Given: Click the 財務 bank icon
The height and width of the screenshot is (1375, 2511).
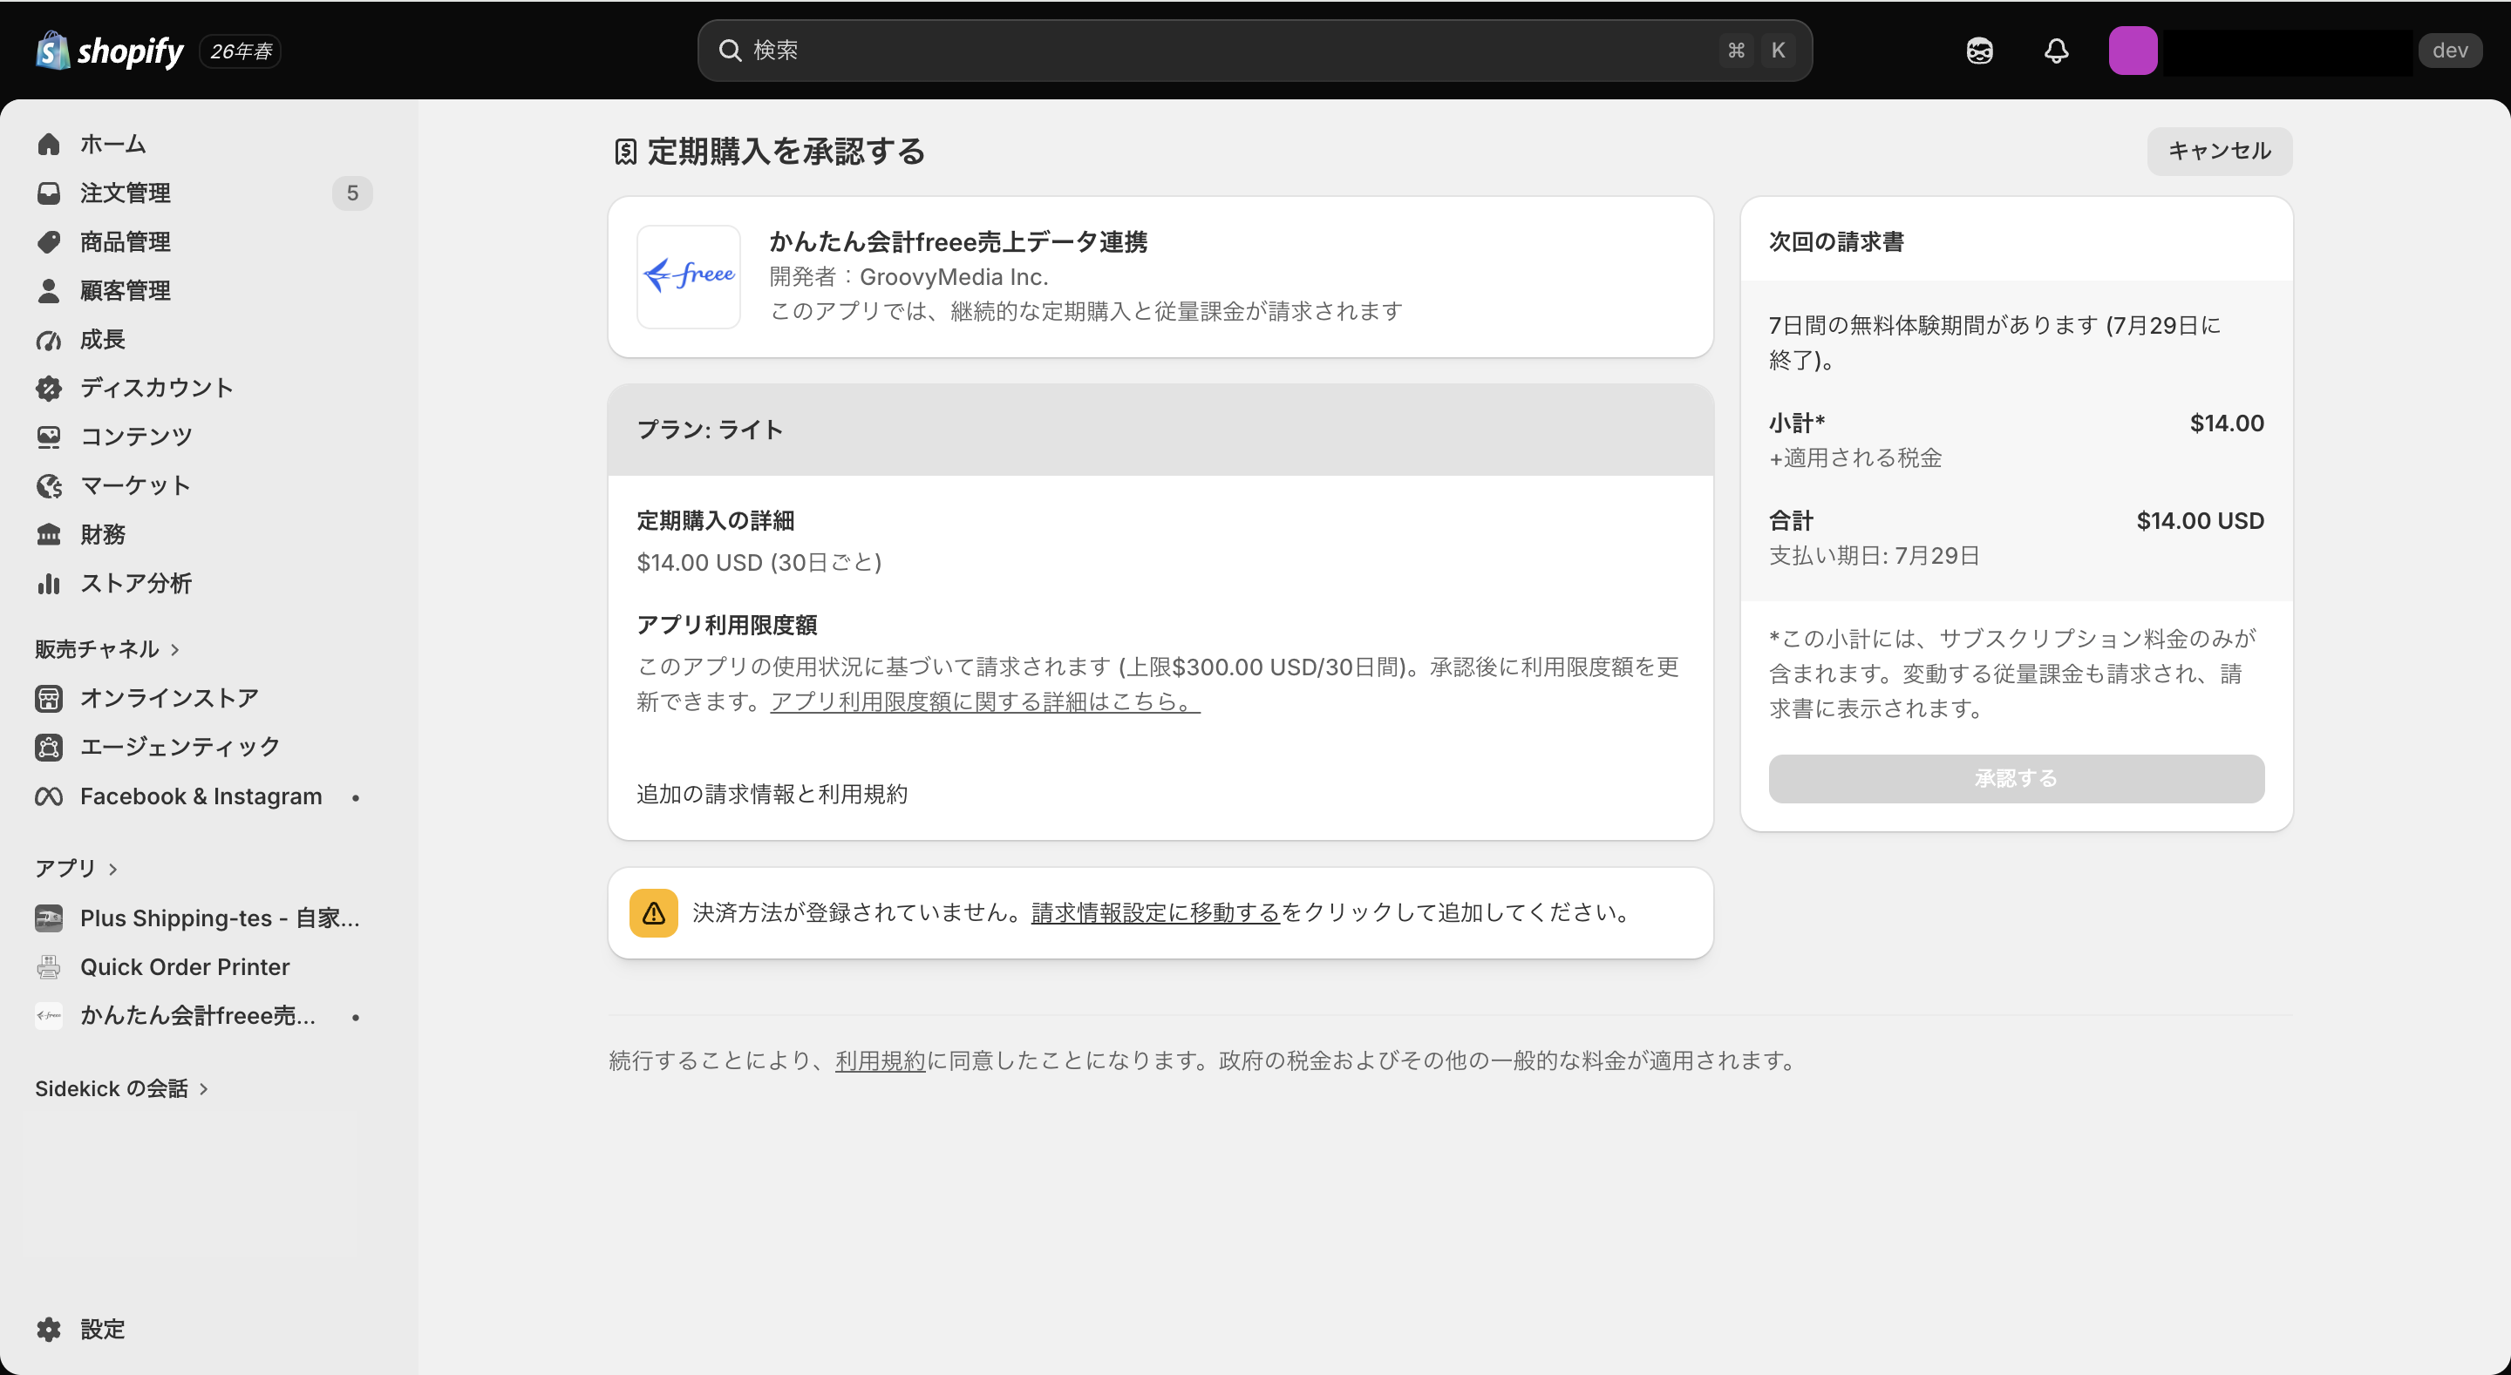Looking at the screenshot, I should tap(49, 534).
